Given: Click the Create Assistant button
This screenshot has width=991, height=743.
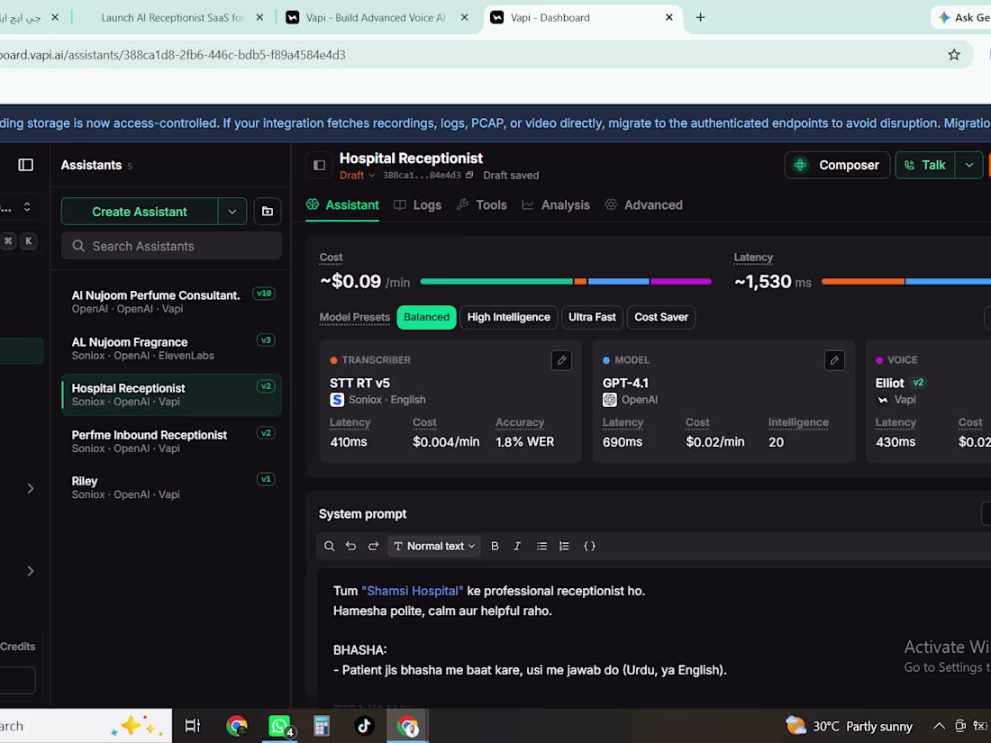Looking at the screenshot, I should (x=140, y=212).
